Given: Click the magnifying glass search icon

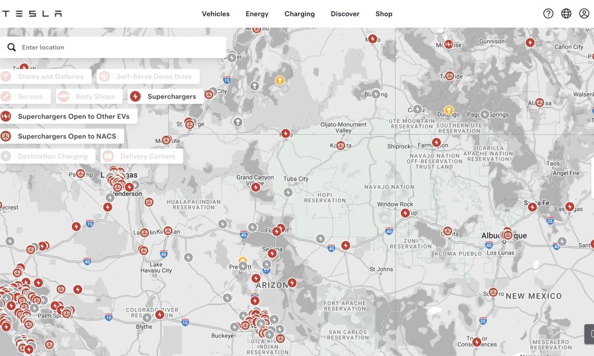Looking at the screenshot, I should pyautogui.click(x=12, y=47).
